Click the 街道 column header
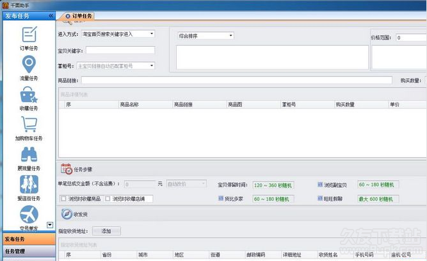The height and width of the screenshot is (261, 427). 227,255
